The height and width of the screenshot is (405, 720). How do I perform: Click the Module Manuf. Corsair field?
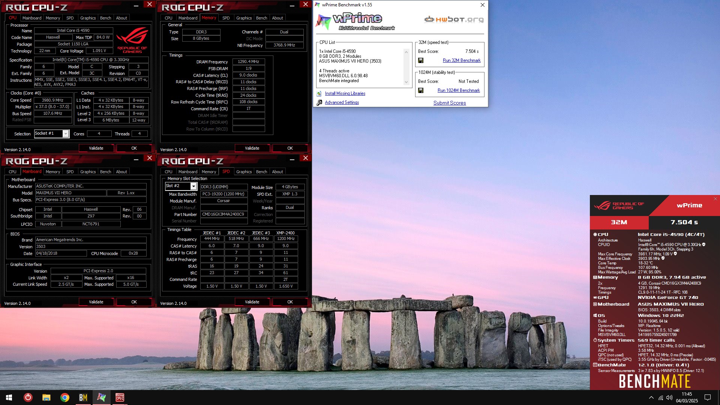pos(224,201)
